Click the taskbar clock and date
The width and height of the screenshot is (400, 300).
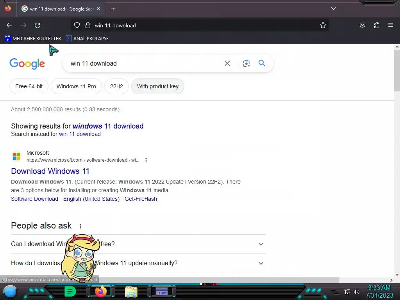[x=379, y=291]
